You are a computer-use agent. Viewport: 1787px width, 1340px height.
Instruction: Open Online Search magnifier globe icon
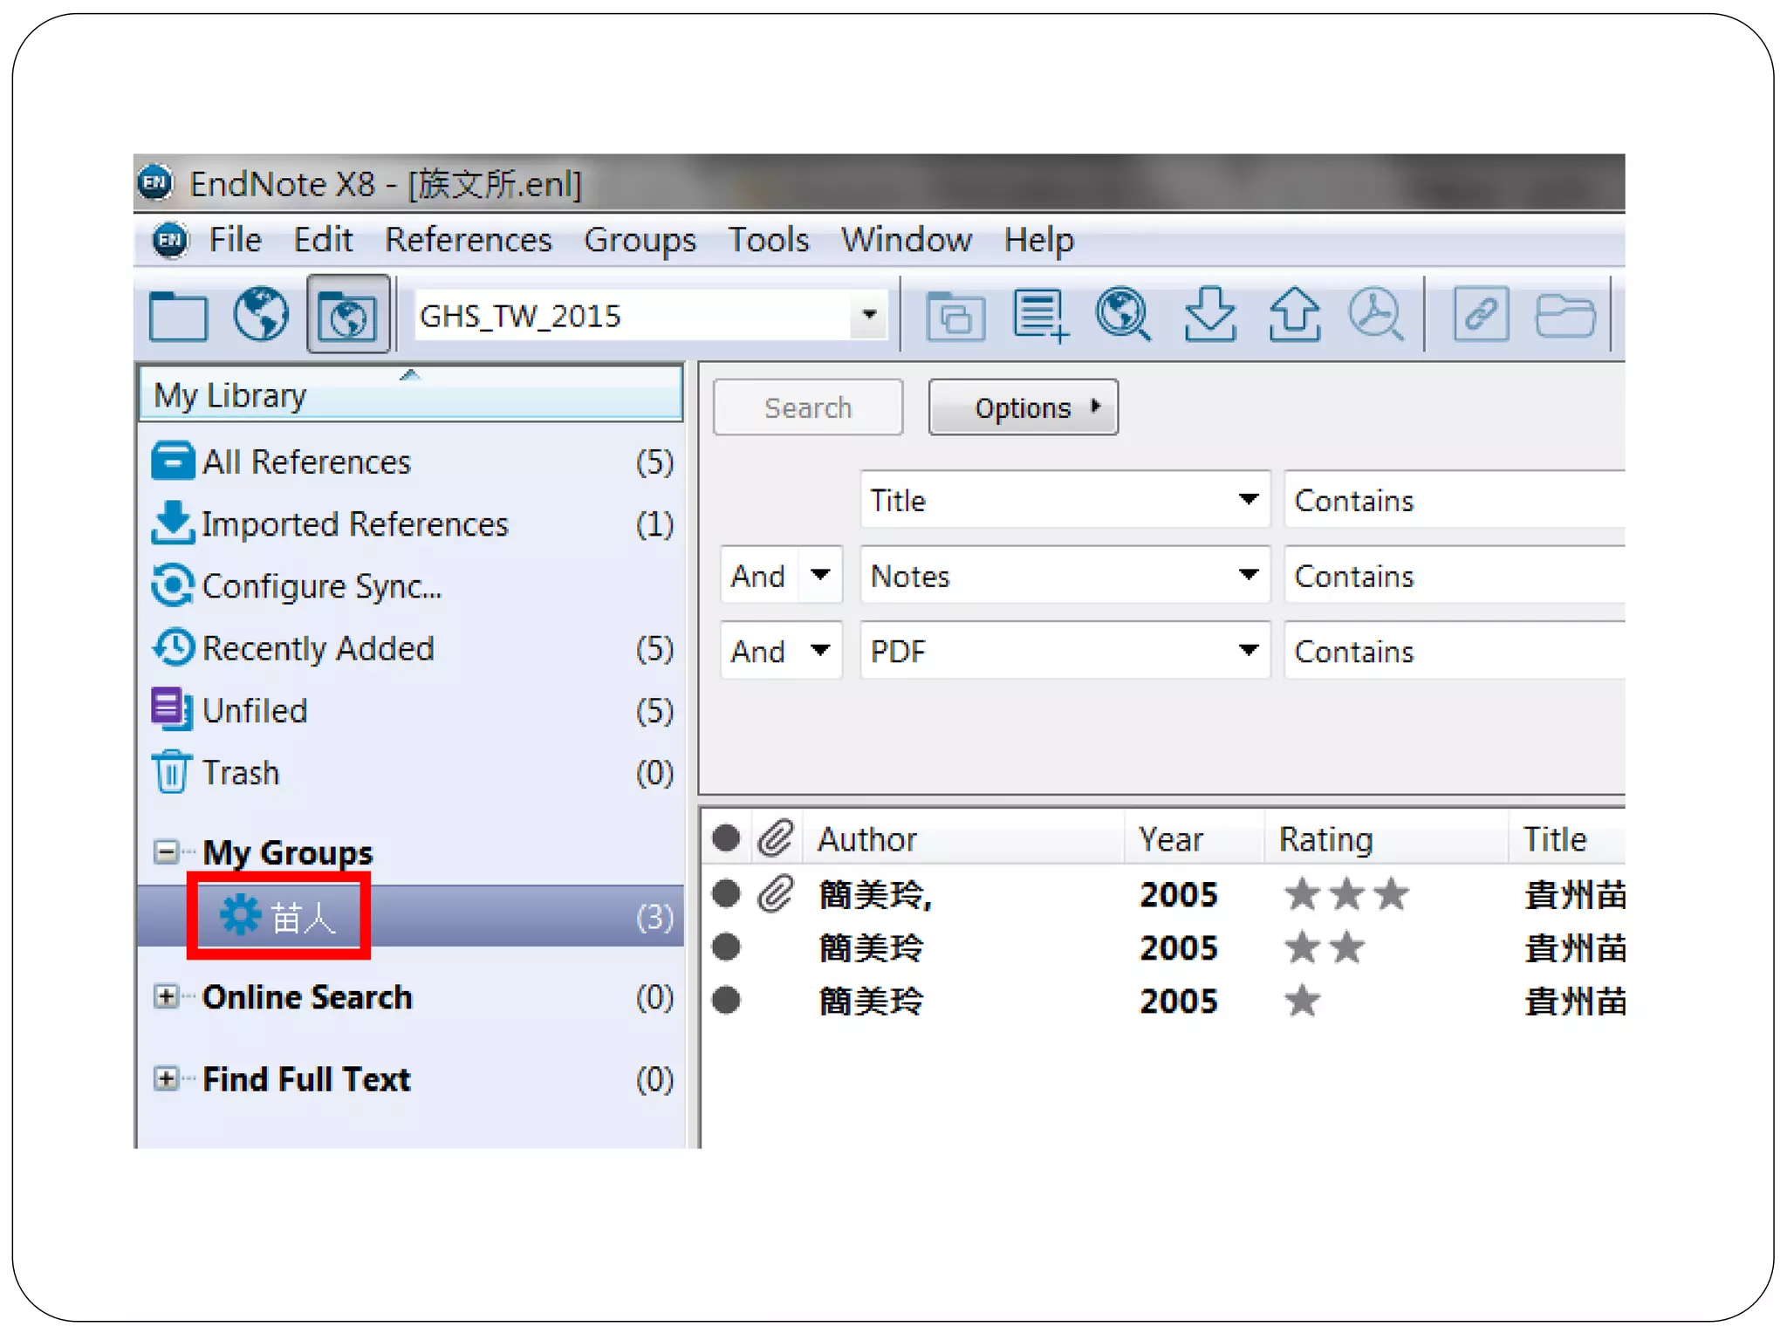click(x=1123, y=315)
